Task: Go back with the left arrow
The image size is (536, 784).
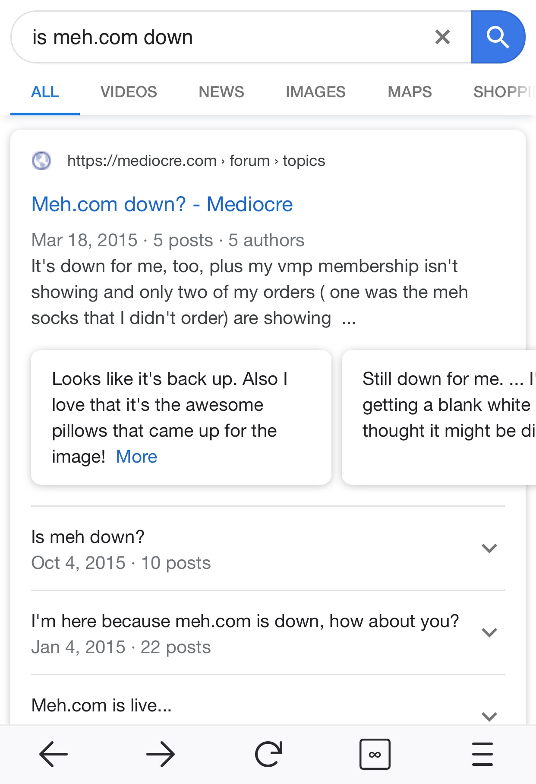Action: (54, 754)
